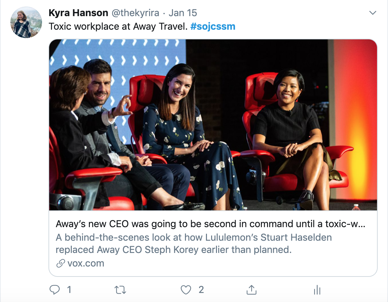Open the Away's new CEO article headline
The image size is (388, 302).
click(x=211, y=224)
